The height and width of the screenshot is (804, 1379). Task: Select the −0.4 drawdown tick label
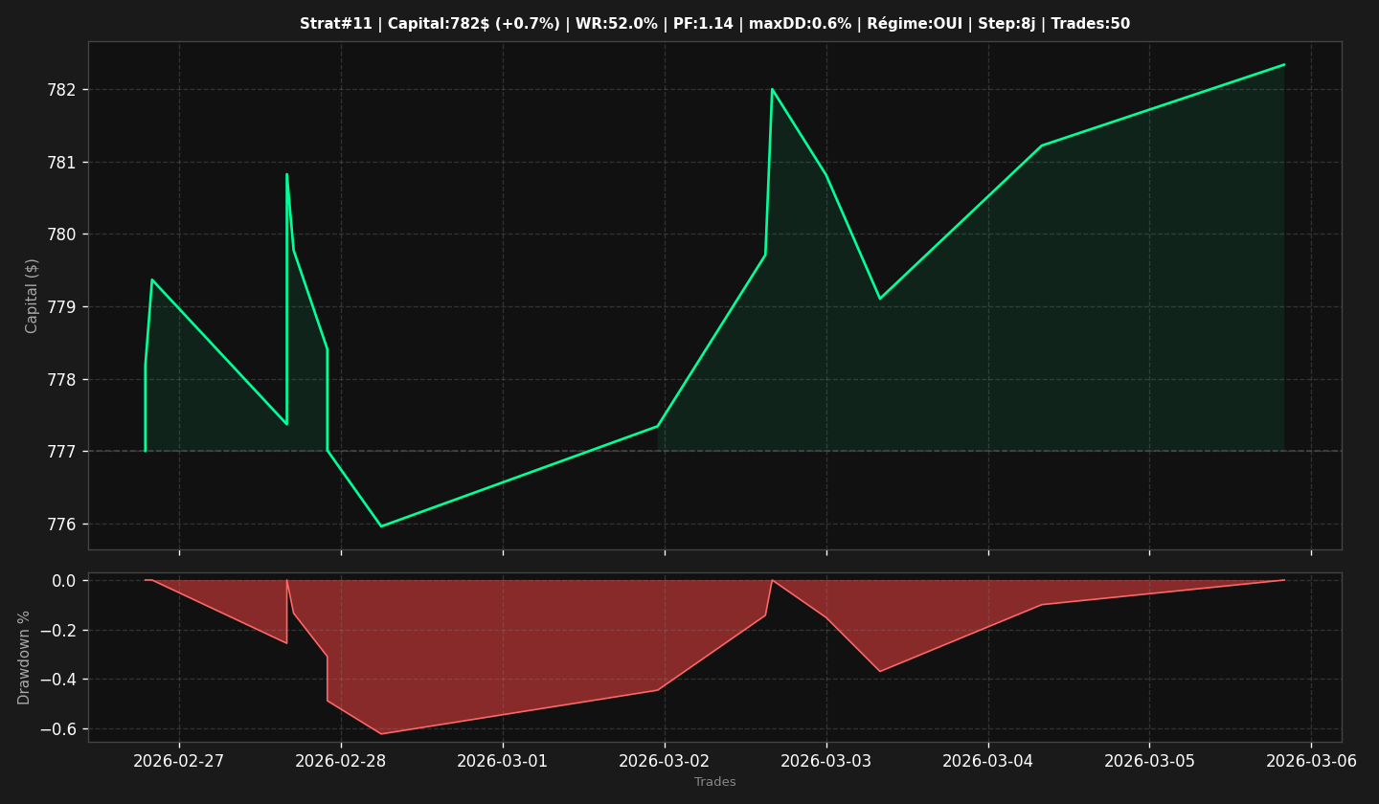coord(58,681)
